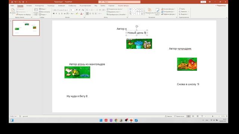Open the font size combo box

pos(72,10)
